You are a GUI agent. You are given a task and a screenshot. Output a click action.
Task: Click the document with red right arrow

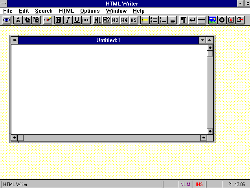coord(240,20)
